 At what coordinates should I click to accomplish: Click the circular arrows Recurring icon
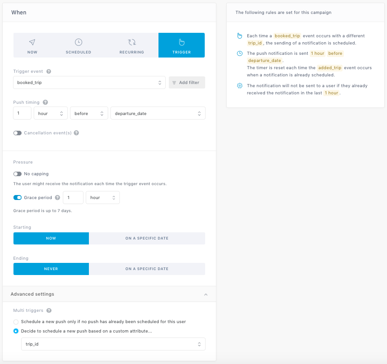tap(132, 42)
